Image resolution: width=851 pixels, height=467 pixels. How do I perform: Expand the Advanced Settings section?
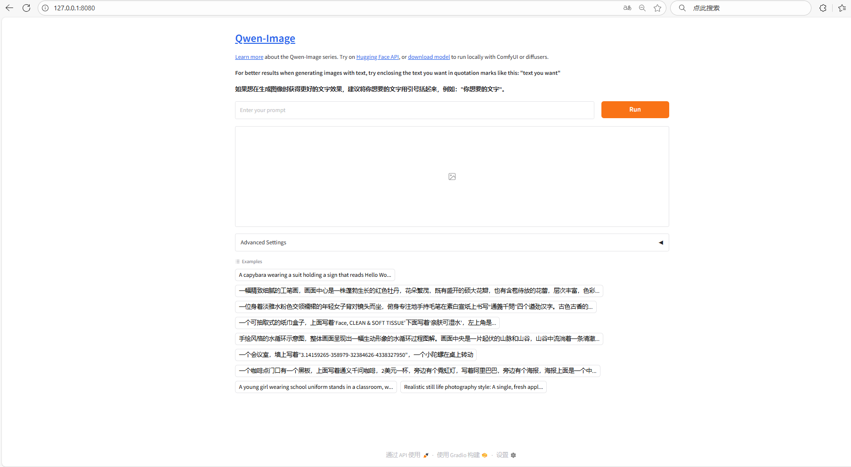(660, 242)
